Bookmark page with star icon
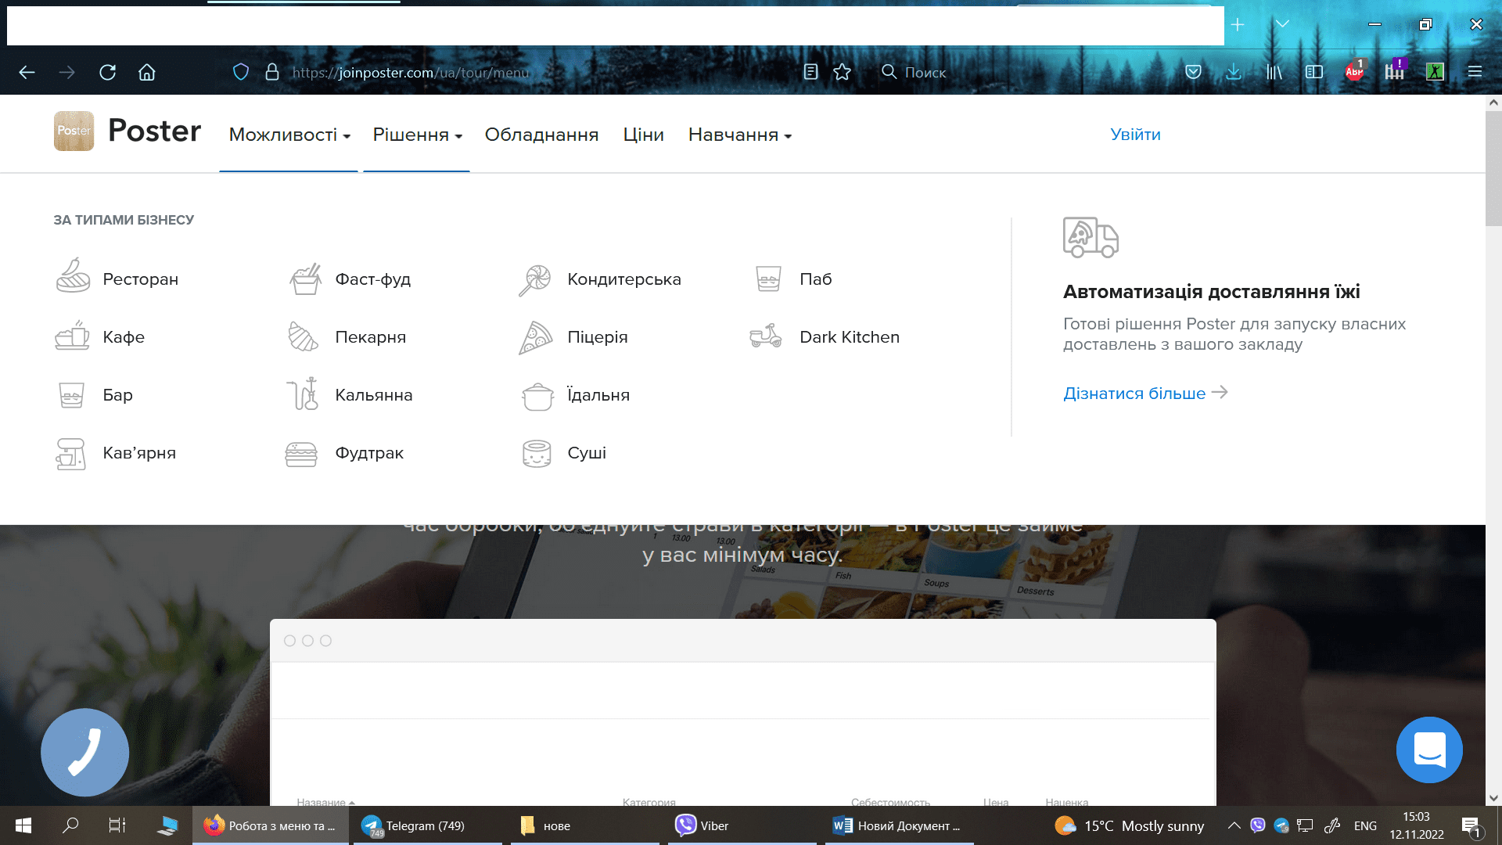 point(842,72)
